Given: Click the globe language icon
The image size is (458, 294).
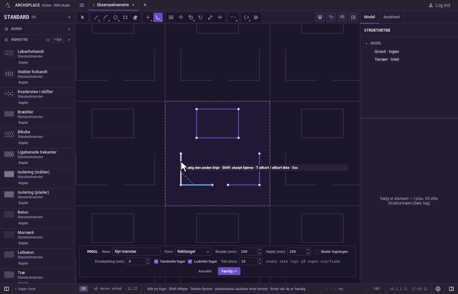Looking at the screenshot, I should tap(438, 289).
